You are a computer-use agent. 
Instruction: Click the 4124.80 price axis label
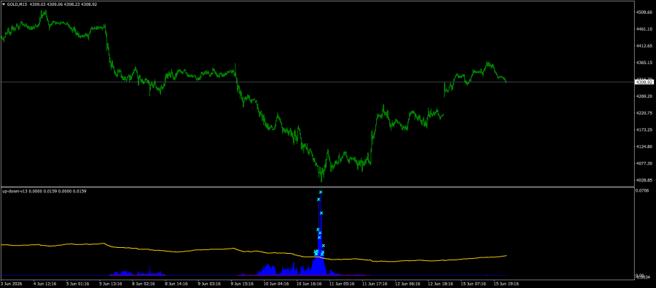644,147
